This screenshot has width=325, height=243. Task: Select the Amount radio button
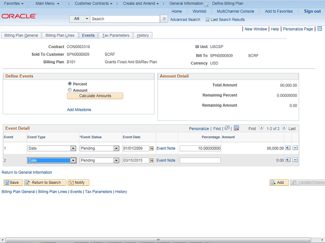coord(70,90)
